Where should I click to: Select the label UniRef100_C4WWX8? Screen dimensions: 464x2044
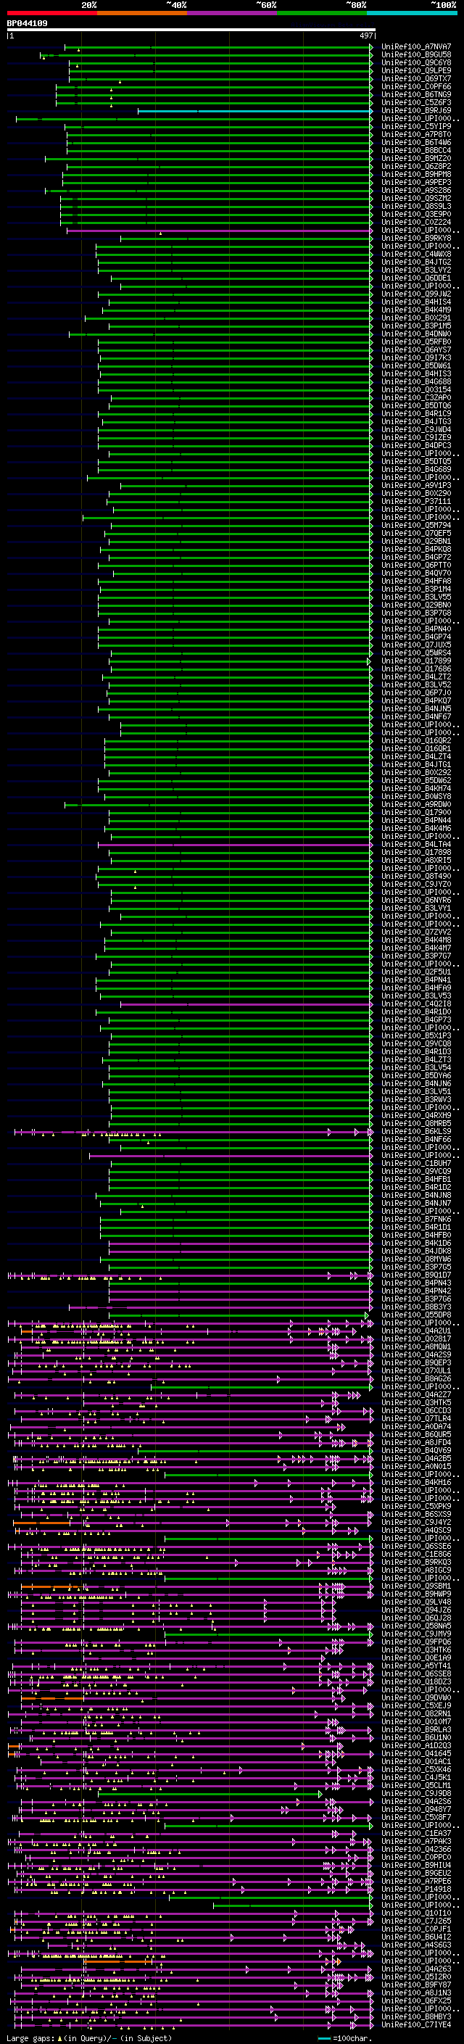[x=416, y=254]
